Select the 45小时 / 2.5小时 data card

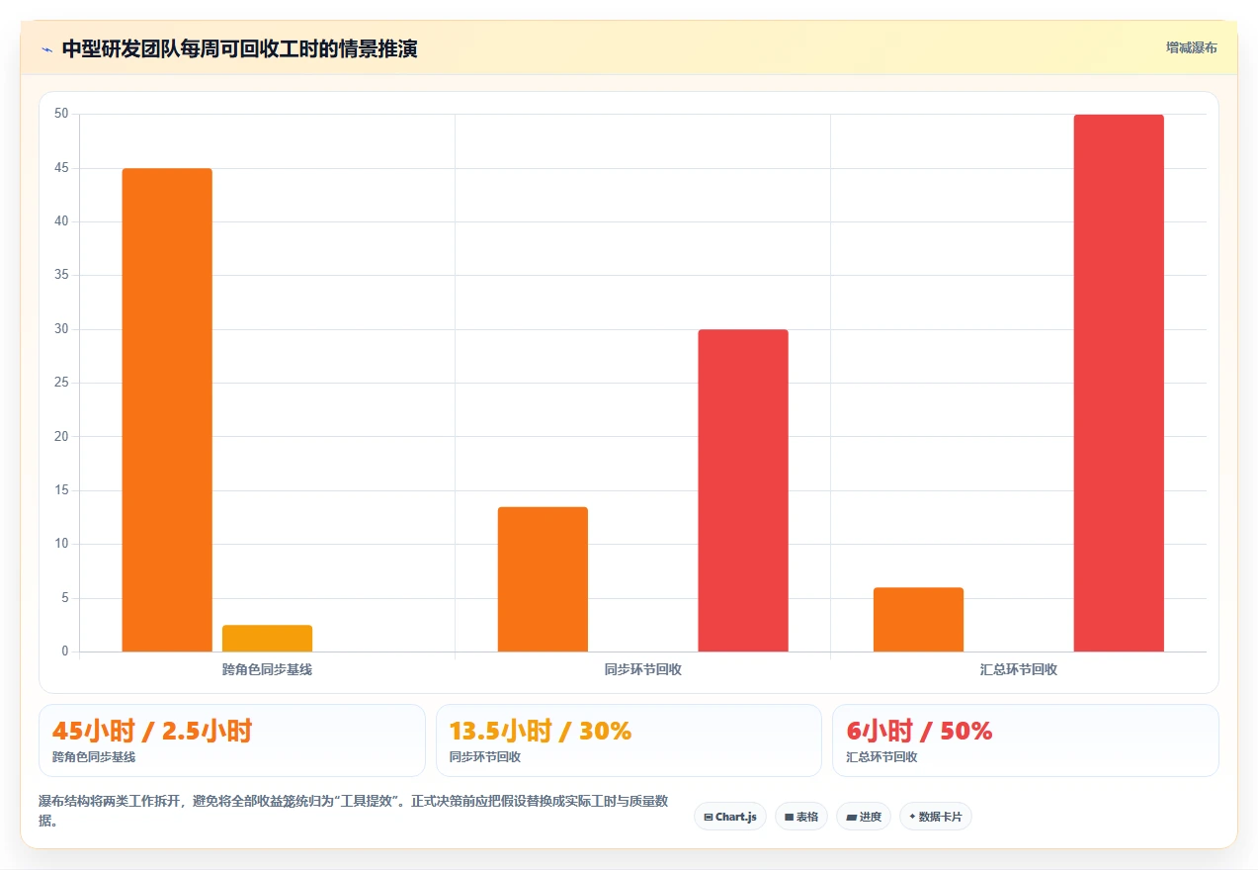tap(232, 740)
